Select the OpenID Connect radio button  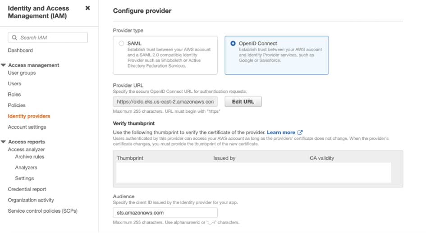pos(233,43)
